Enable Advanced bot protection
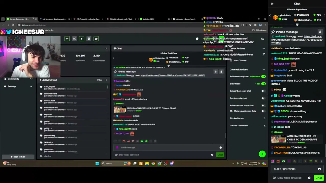Screen dimensions: 326x183 point(263,105)
